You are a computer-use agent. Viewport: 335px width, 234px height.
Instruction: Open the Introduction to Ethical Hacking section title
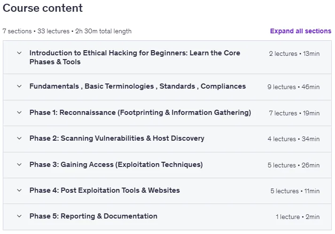pyautogui.click(x=135, y=57)
